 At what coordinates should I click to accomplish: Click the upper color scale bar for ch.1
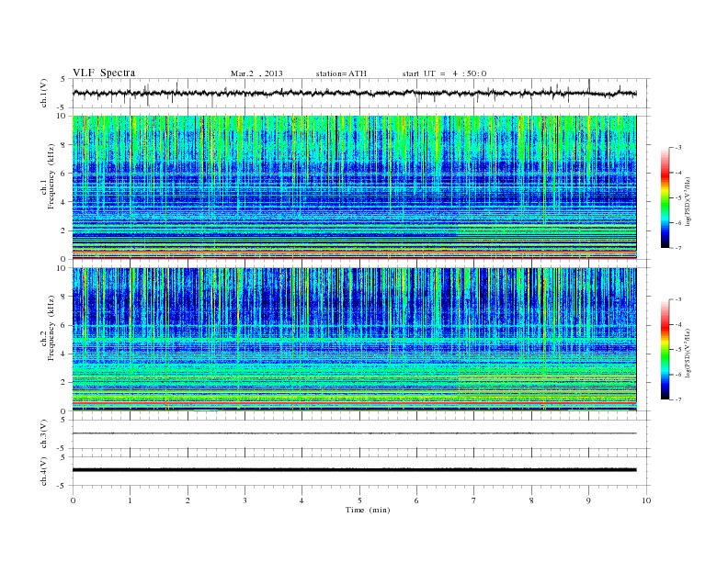pos(665,197)
